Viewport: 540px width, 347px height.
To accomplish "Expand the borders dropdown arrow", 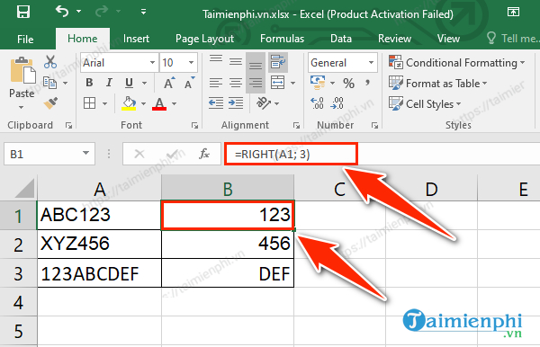I will pyautogui.click(x=105, y=103).
